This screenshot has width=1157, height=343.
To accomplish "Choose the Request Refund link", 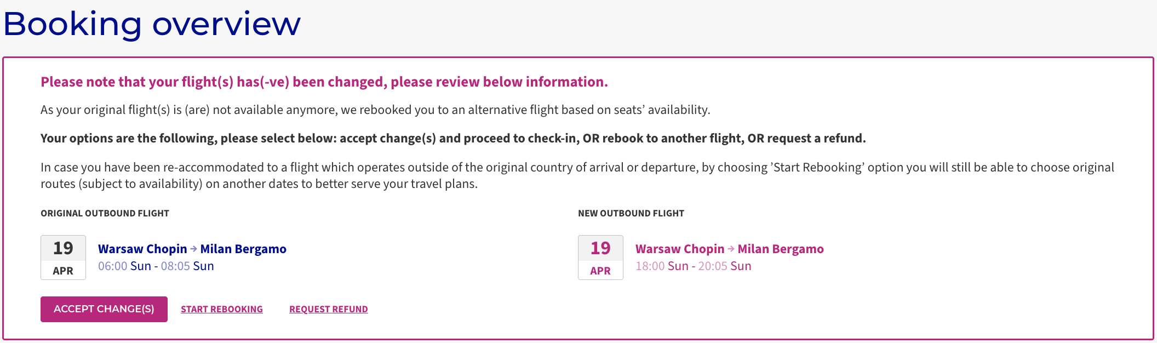I will pyautogui.click(x=329, y=310).
